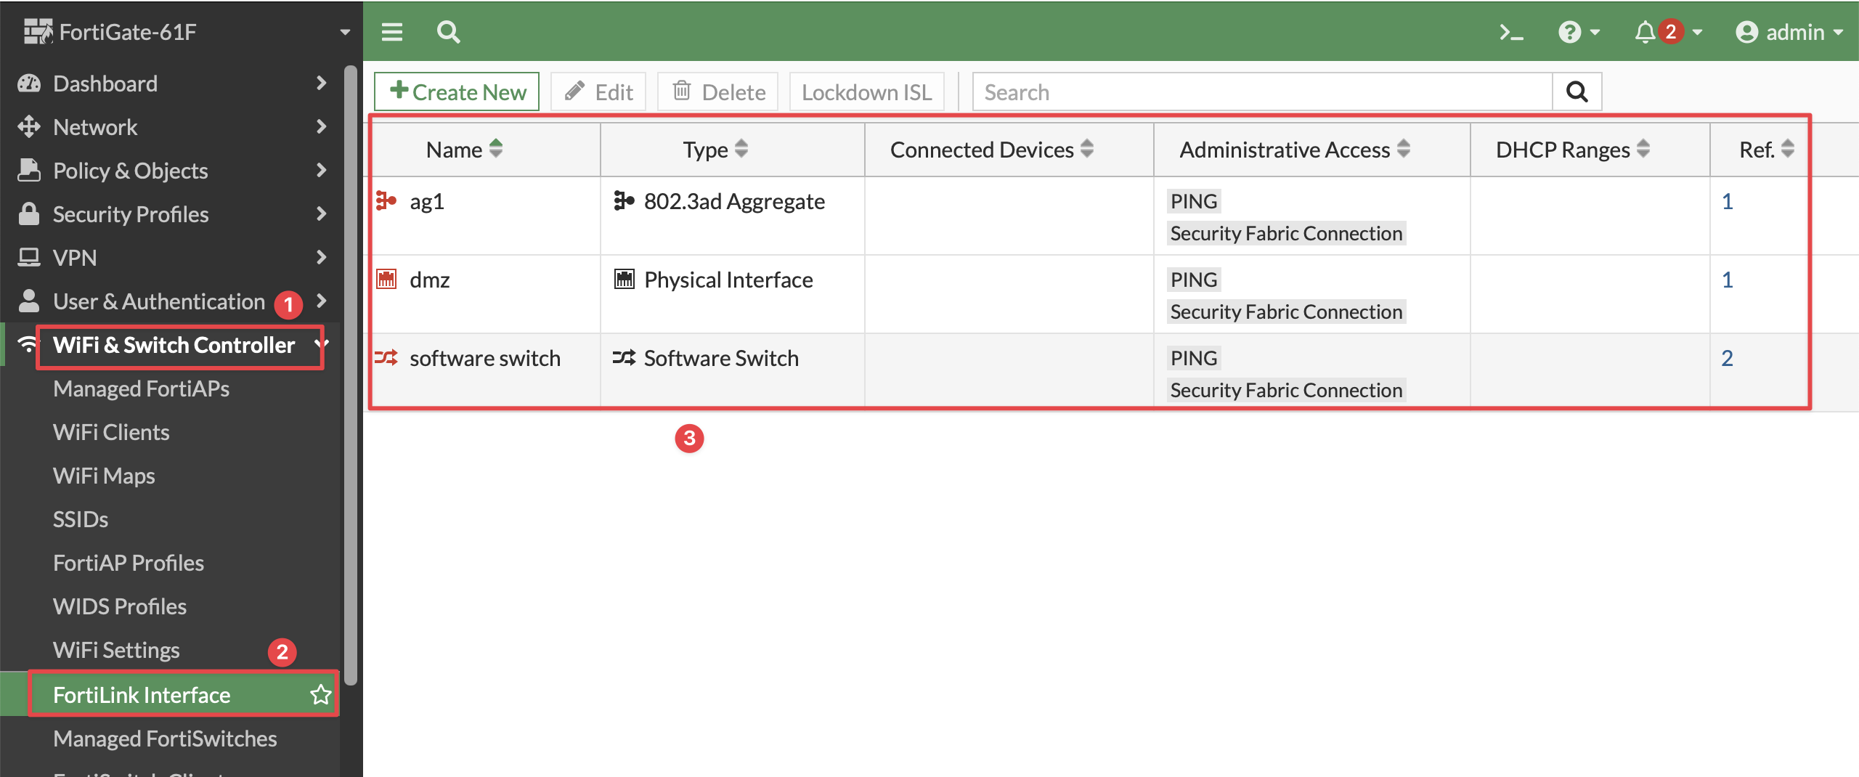Select the software switch row name
This screenshot has height=777, width=1859.
485,358
